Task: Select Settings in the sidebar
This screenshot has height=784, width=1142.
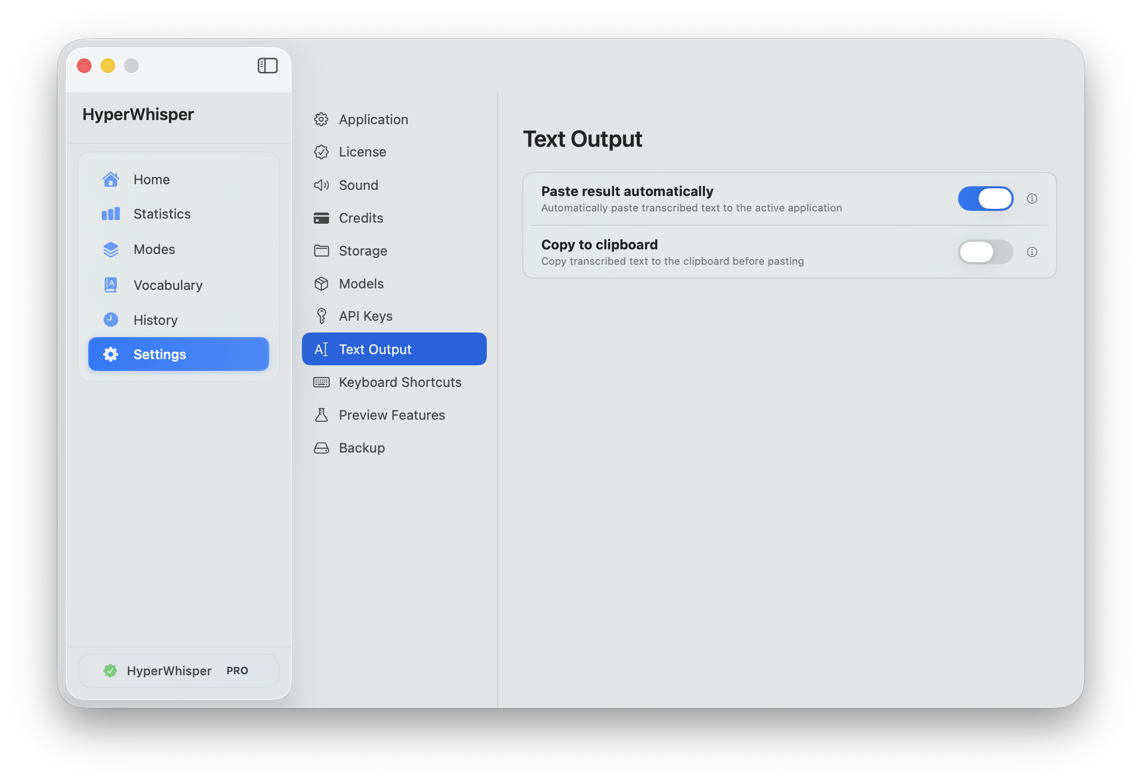Action: pos(179,354)
